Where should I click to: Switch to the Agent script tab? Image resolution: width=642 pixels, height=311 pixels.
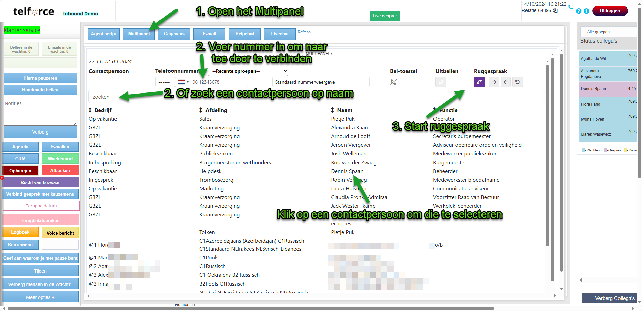pos(103,34)
